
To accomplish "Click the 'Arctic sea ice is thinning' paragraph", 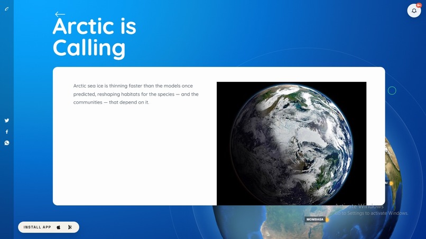I will (x=136, y=94).
